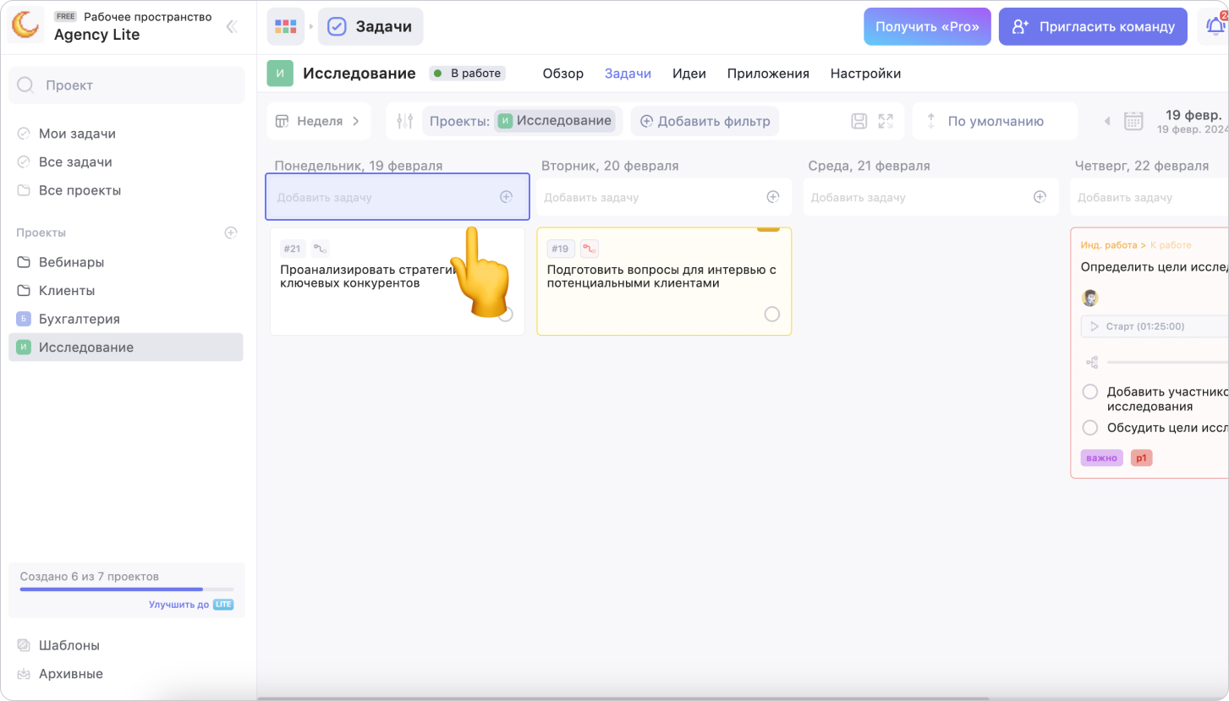1229x701 pixels.
Task: Click the Добавить фильтр button
Action: (705, 121)
